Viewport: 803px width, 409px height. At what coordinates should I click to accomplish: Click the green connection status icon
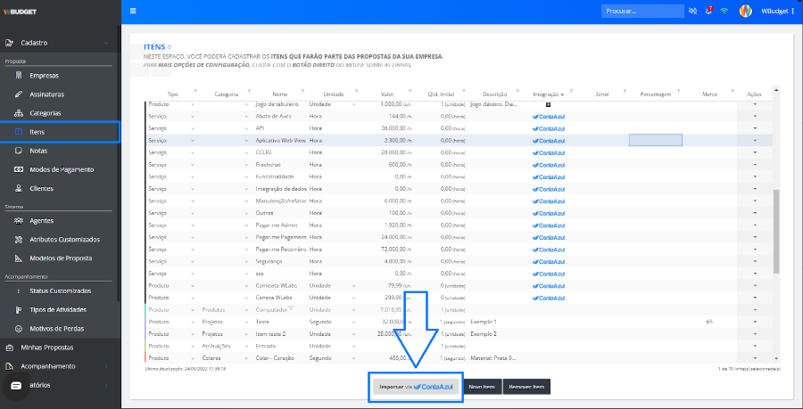pyautogui.click(x=724, y=11)
